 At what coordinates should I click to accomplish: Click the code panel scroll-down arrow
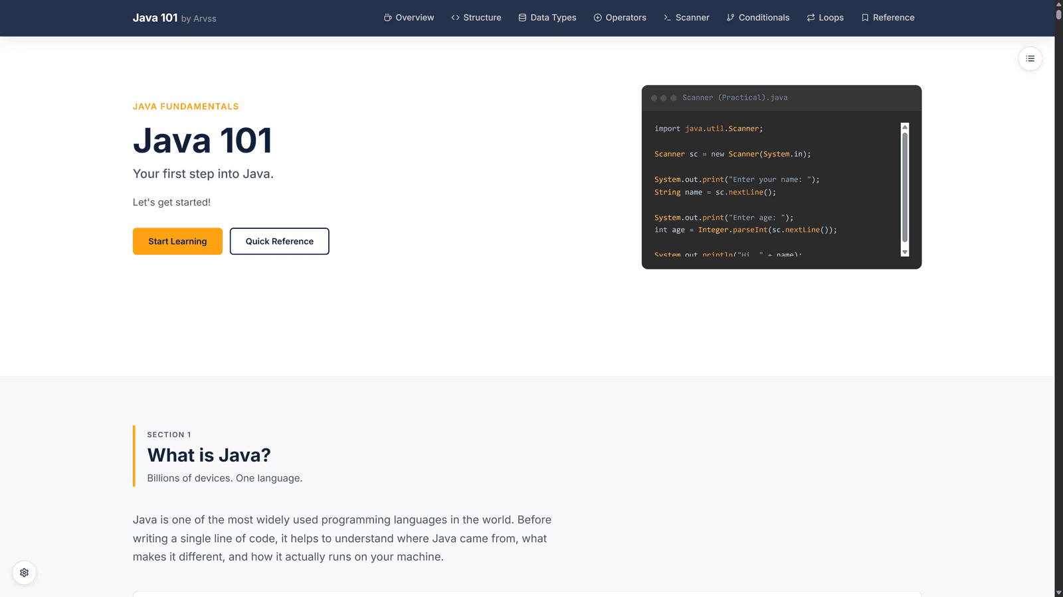904,252
